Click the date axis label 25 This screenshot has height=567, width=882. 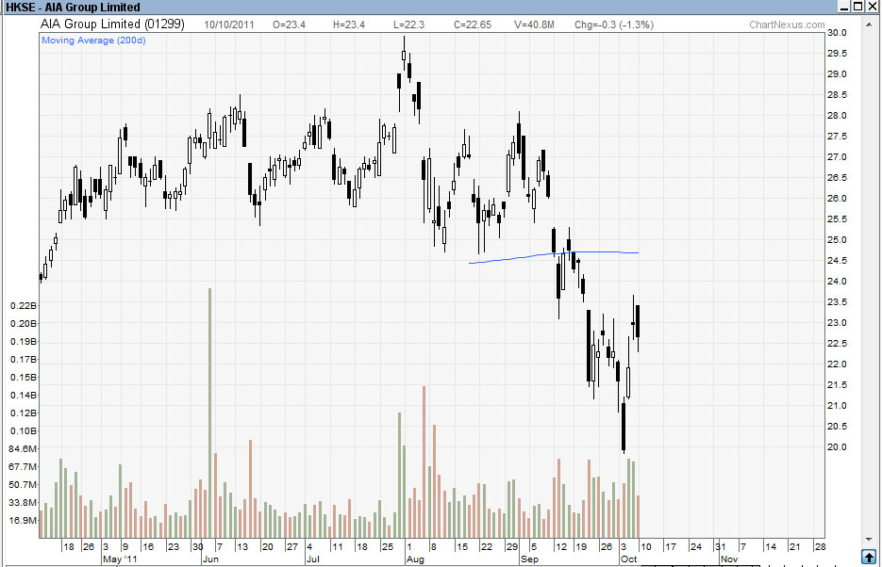387,547
